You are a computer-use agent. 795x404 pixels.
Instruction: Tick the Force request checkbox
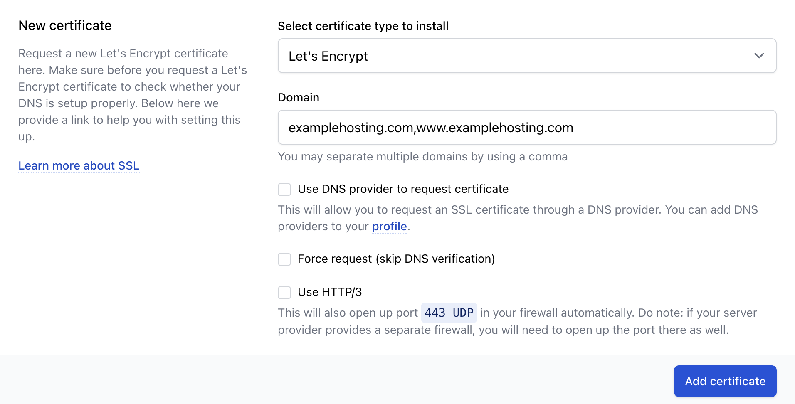(x=284, y=259)
